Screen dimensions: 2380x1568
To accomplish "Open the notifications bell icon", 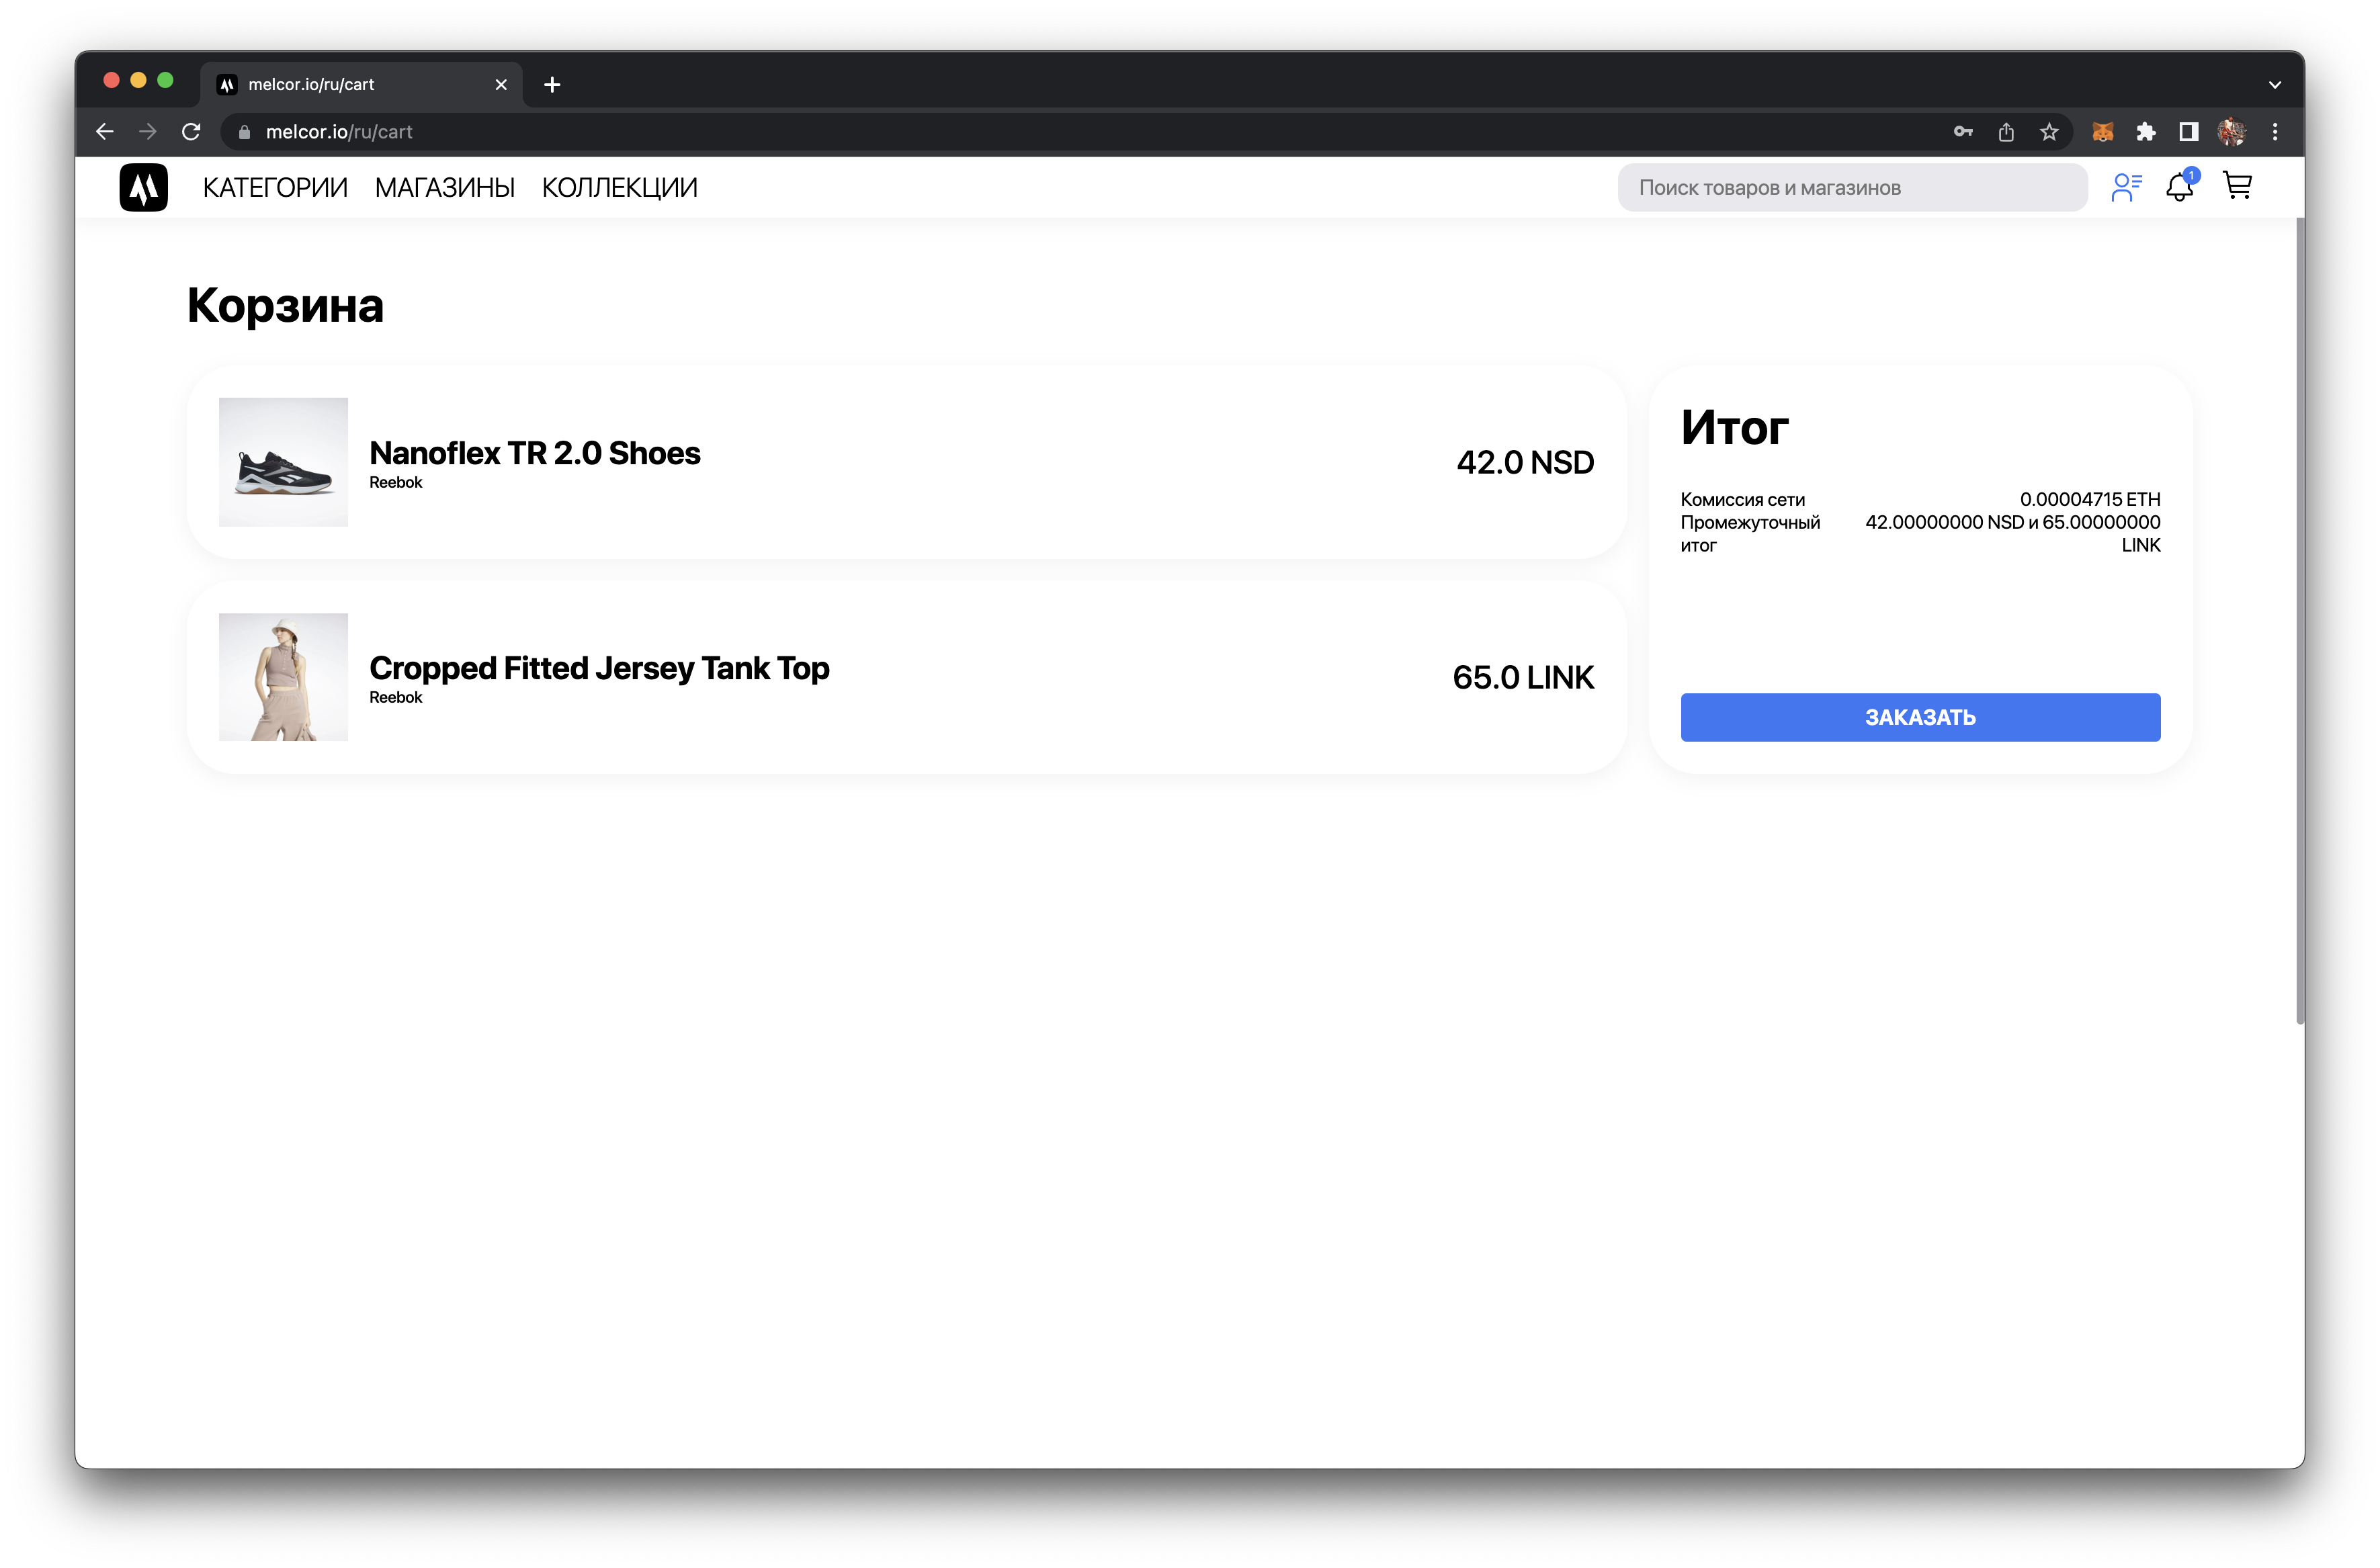I will coord(2181,186).
